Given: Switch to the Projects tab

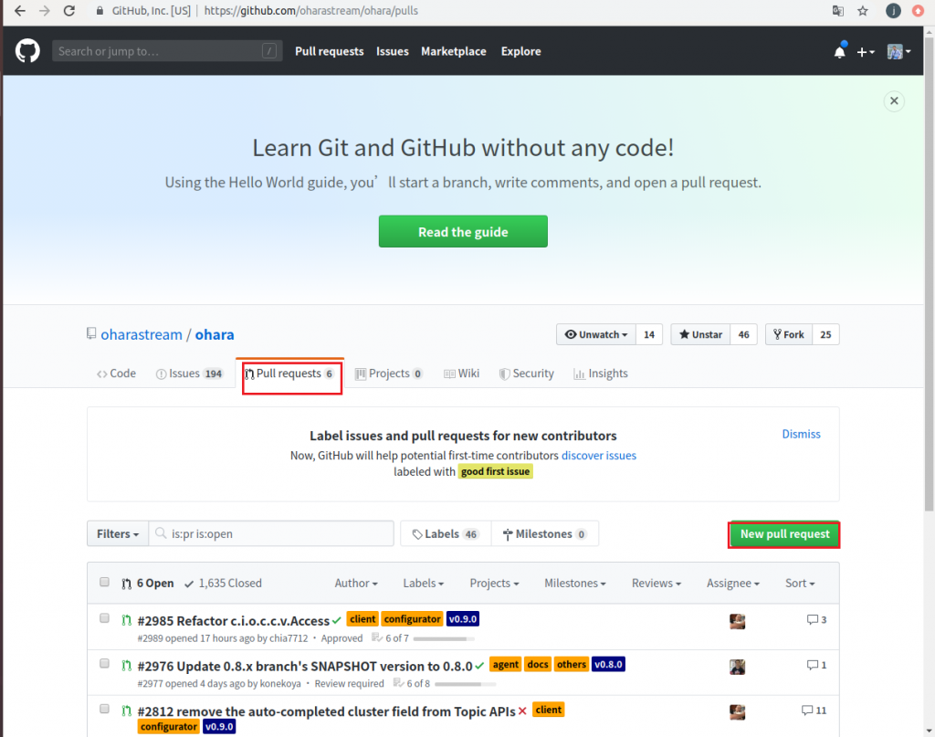Looking at the screenshot, I should [389, 374].
